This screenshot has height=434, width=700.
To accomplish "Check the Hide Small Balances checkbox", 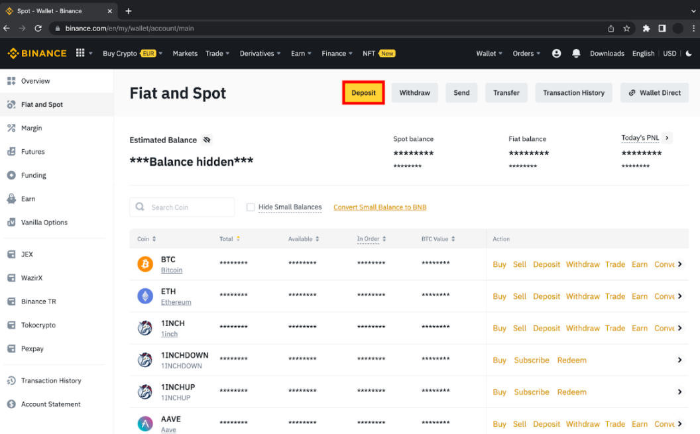I will (x=251, y=207).
